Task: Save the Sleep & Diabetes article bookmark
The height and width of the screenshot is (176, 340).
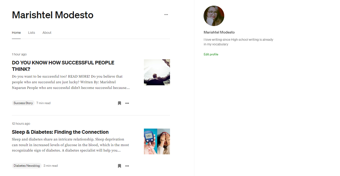Action: [119, 166]
